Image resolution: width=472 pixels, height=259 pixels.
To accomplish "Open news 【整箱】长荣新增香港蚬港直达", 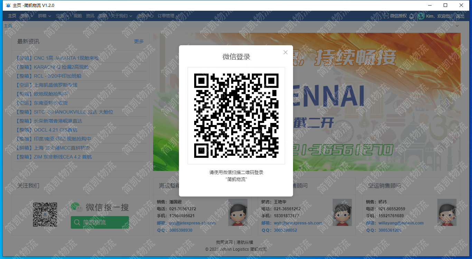I will (x=49, y=121).
